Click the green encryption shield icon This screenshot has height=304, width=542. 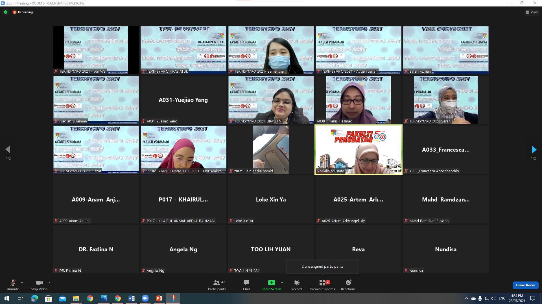pyautogui.click(x=6, y=12)
